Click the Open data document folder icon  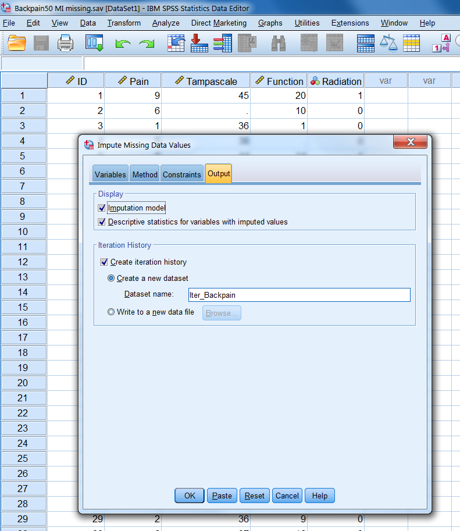17,43
